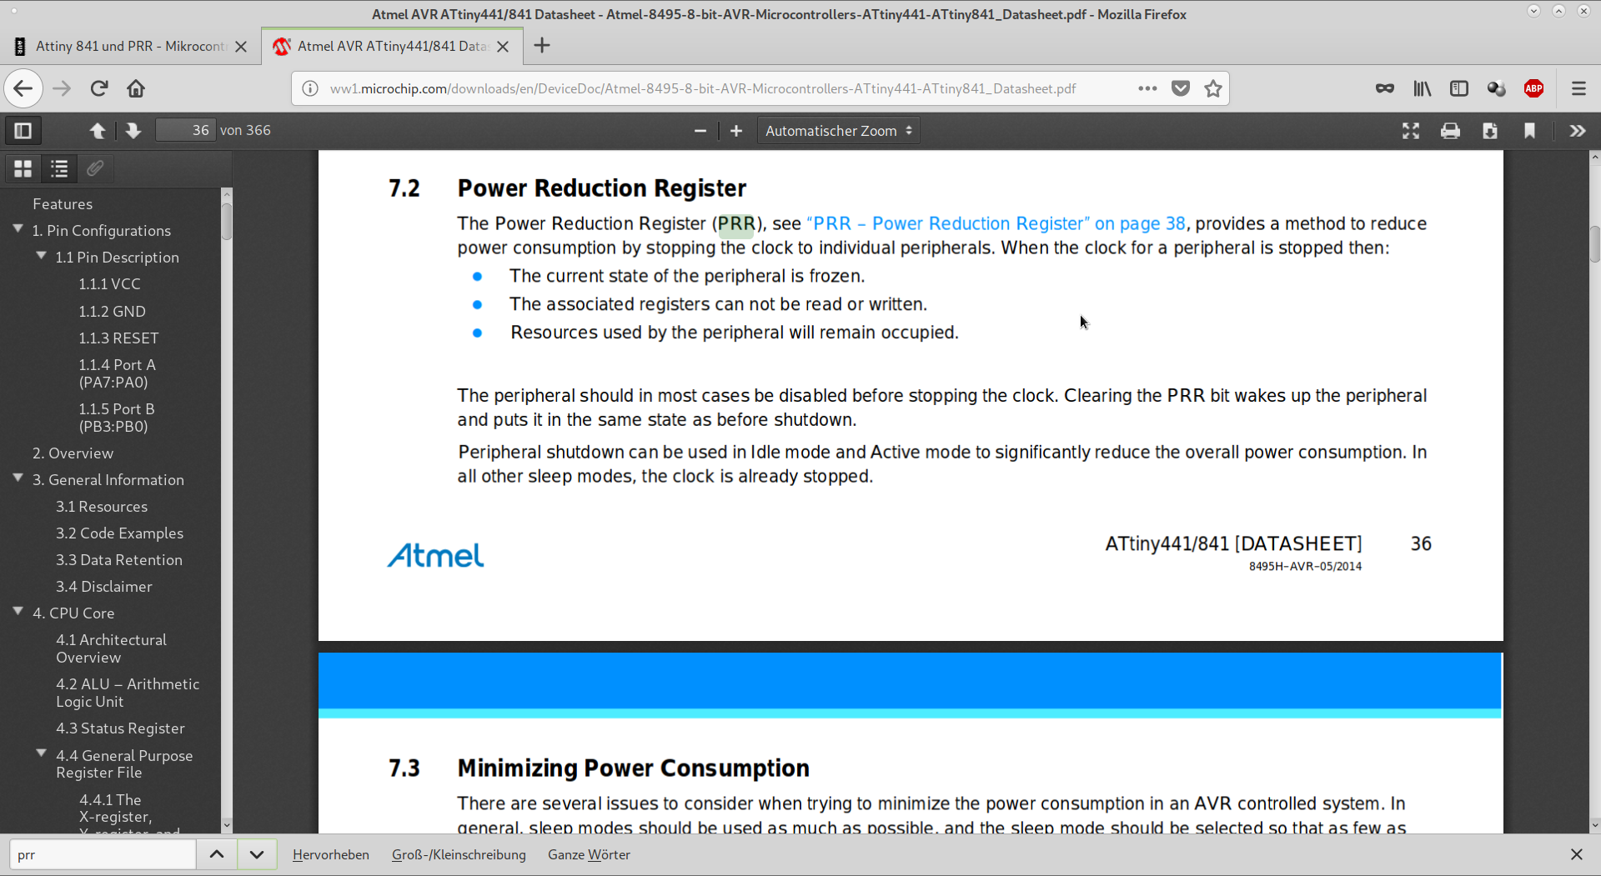The width and height of the screenshot is (1601, 876).
Task: Go to next PDF page arrow
Action: pos(133,131)
